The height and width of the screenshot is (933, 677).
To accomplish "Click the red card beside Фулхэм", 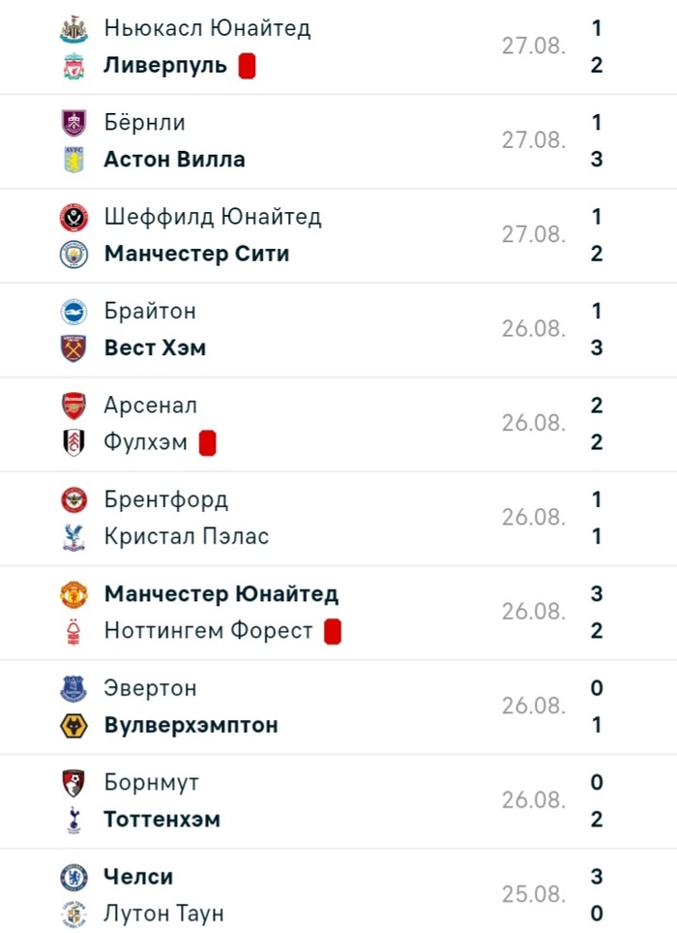I will coord(207,442).
